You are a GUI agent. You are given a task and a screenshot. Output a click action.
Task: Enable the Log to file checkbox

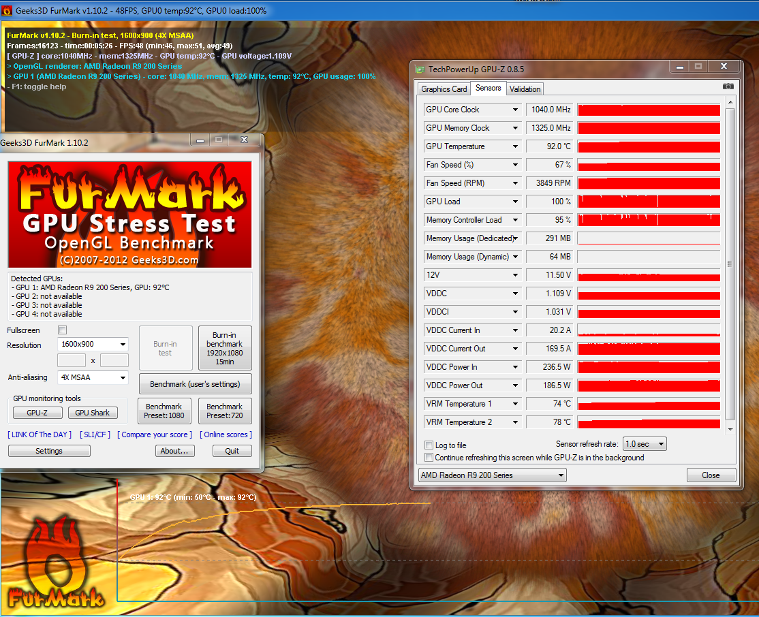429,445
